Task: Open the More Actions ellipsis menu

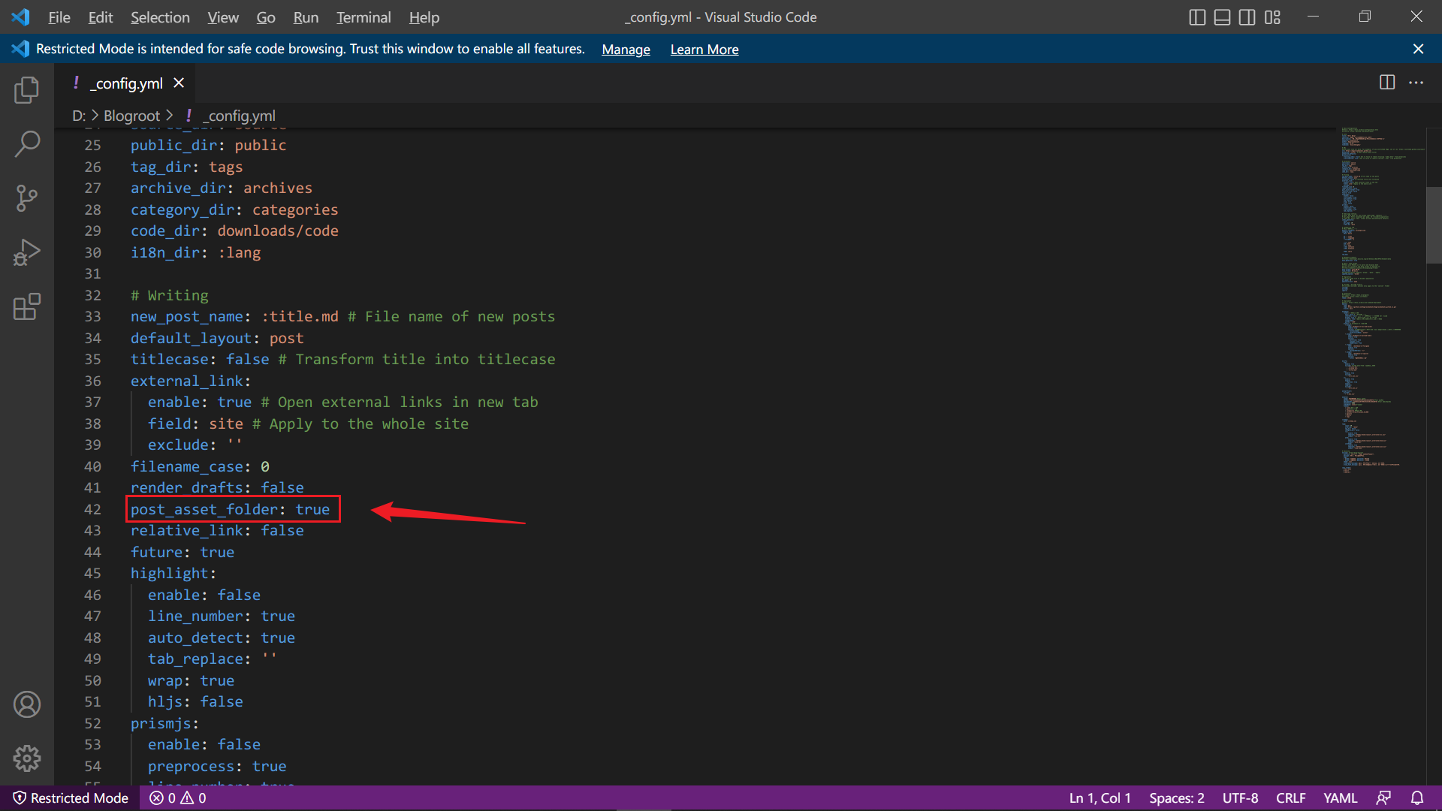Action: click(x=1416, y=83)
